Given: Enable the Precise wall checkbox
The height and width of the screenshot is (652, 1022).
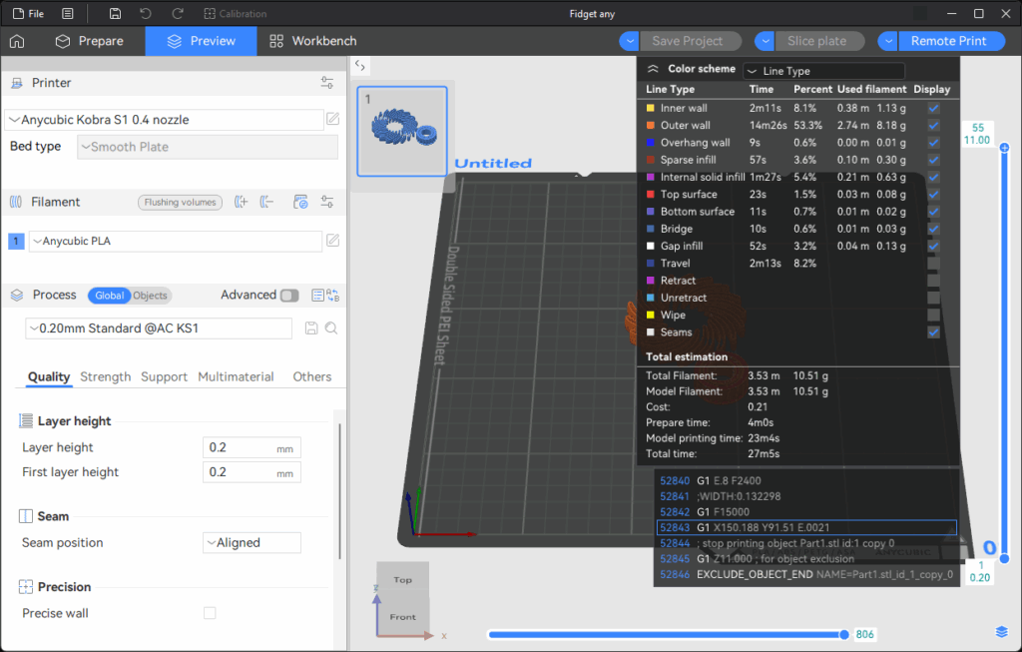Looking at the screenshot, I should tap(210, 613).
